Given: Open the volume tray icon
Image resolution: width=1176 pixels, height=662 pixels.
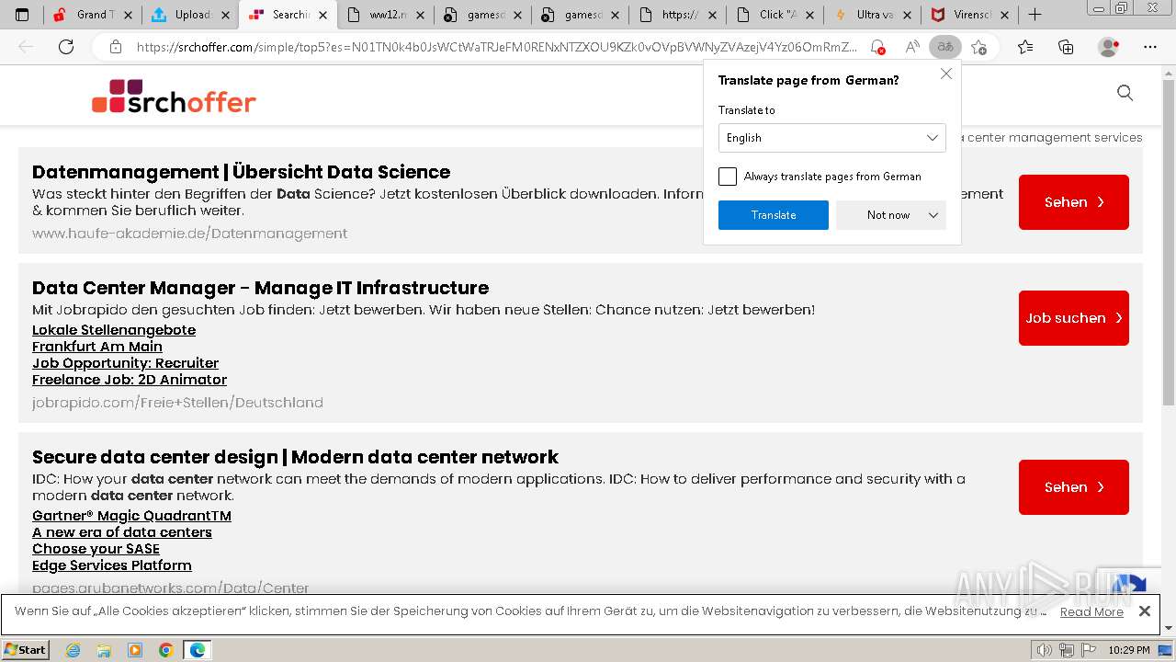Looking at the screenshot, I should tap(1044, 650).
